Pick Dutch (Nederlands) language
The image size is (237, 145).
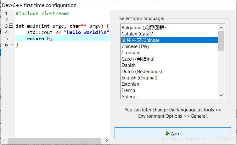(169, 72)
